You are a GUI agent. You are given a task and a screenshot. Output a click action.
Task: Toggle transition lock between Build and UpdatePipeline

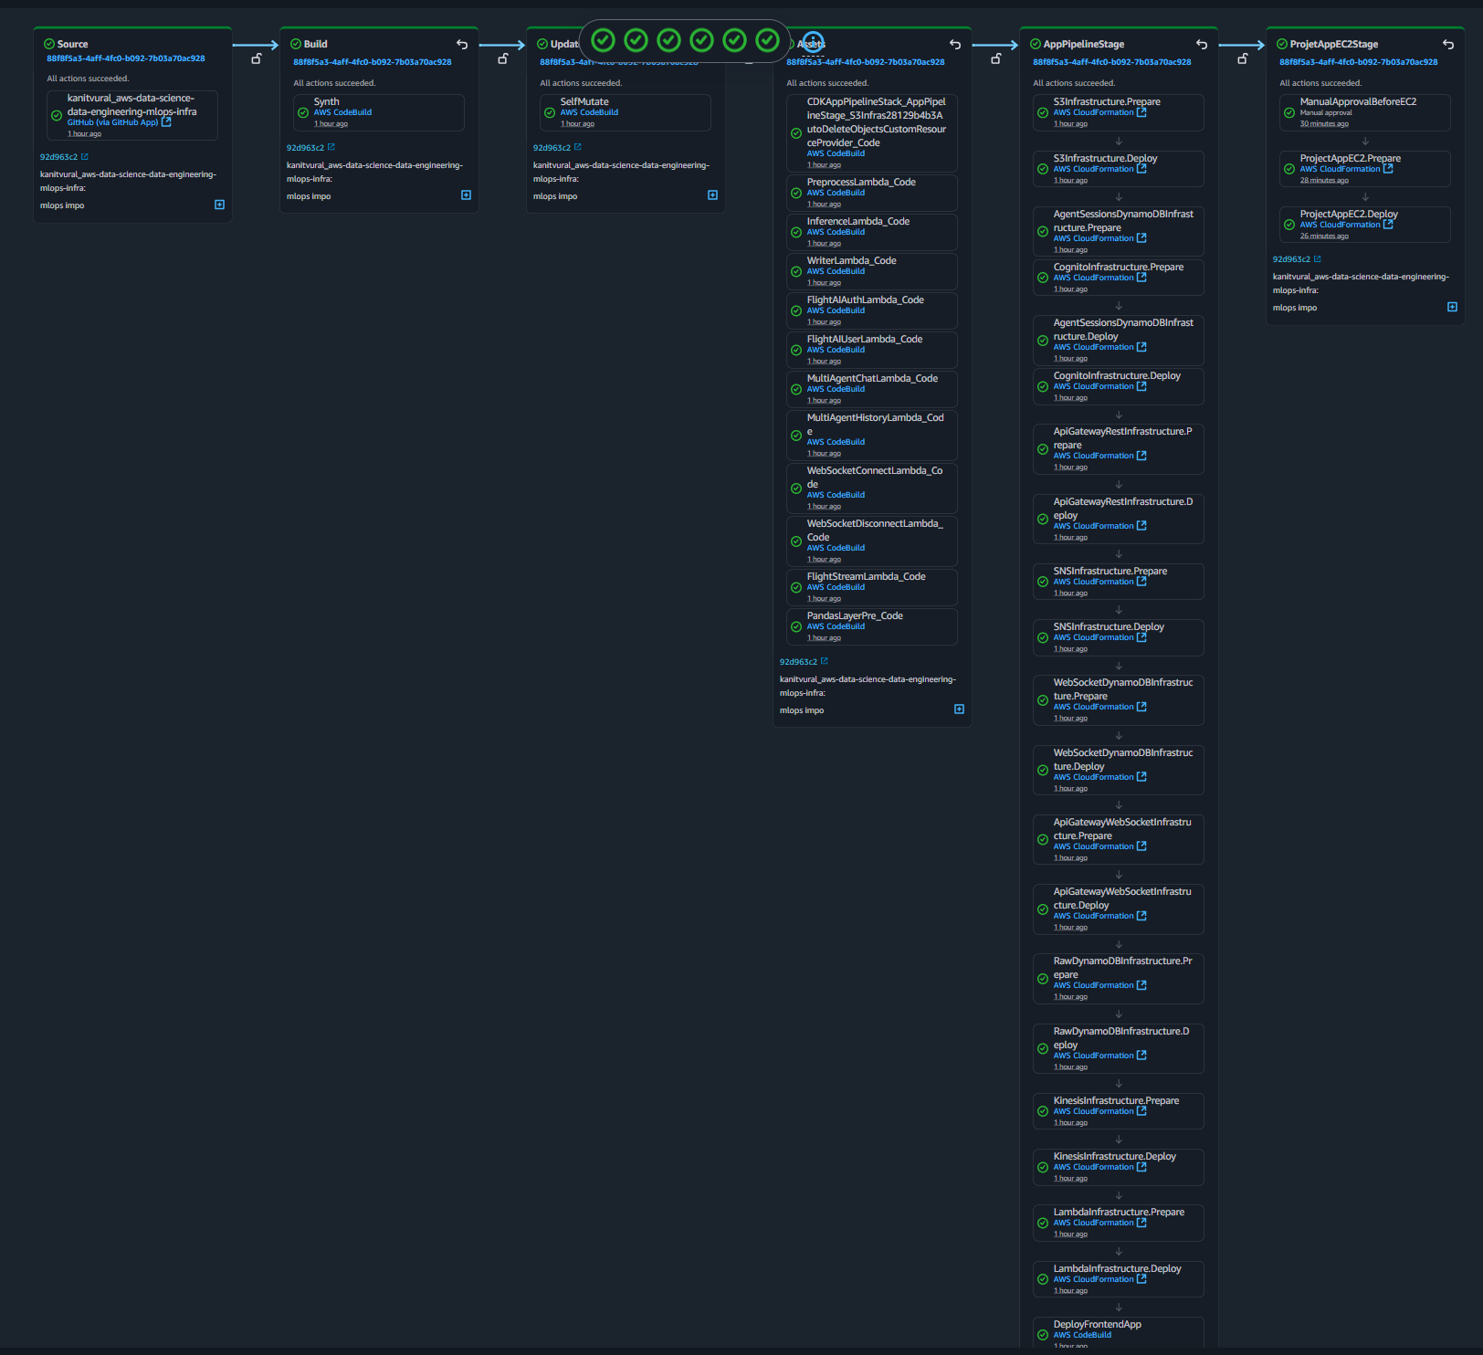pyautogui.click(x=503, y=58)
